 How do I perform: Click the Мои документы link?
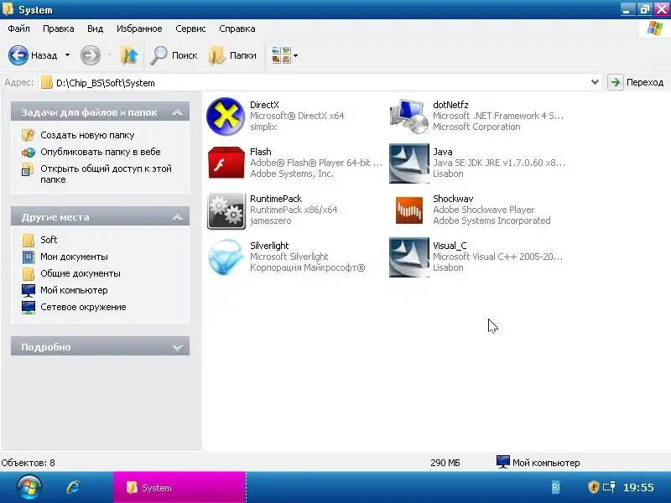74,257
